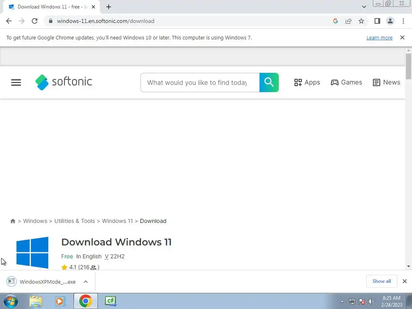The height and width of the screenshot is (309, 412).
Task: Switch to Chrome taskbar button
Action: click(85, 301)
